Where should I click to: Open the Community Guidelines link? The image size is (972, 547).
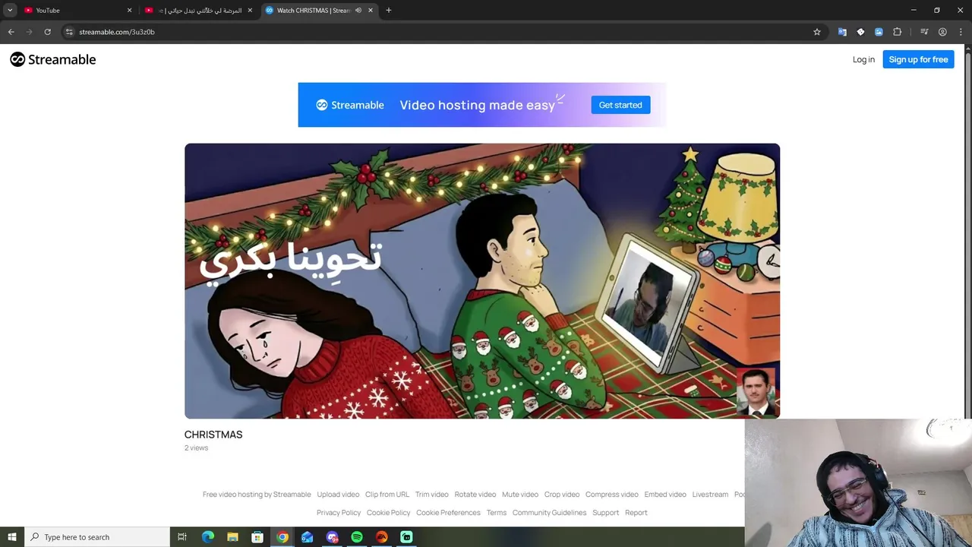point(549,513)
